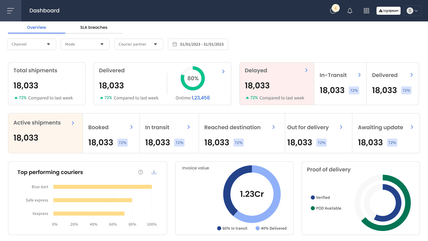Viewport: 428px width, 241px height.
Task: Open the In transit card arrow
Action: 189,127
